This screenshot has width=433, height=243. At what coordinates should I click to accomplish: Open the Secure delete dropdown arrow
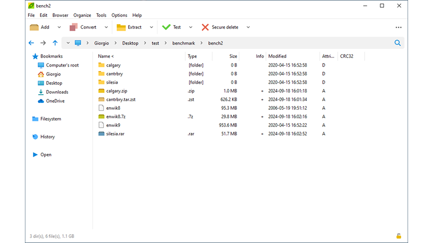248,27
